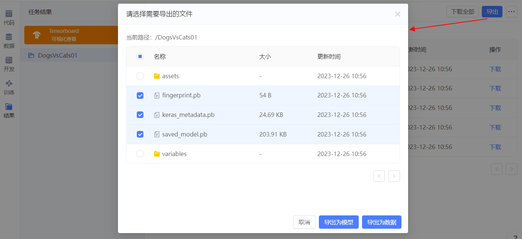This screenshot has height=239, width=522.
Task: Open the more options ellipsis button
Action: point(511,12)
